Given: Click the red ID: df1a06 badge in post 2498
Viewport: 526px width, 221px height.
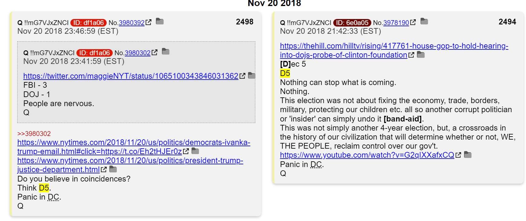Looking at the screenshot, I should tap(89, 23).
